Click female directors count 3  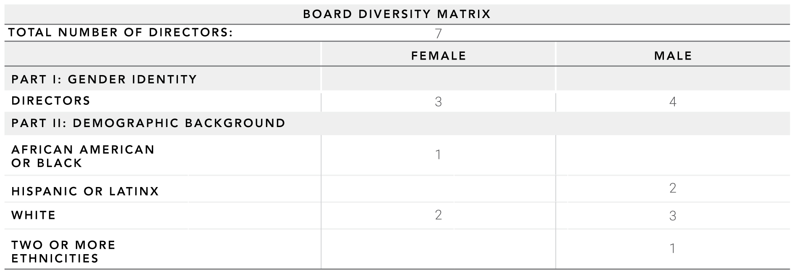pyautogui.click(x=438, y=102)
